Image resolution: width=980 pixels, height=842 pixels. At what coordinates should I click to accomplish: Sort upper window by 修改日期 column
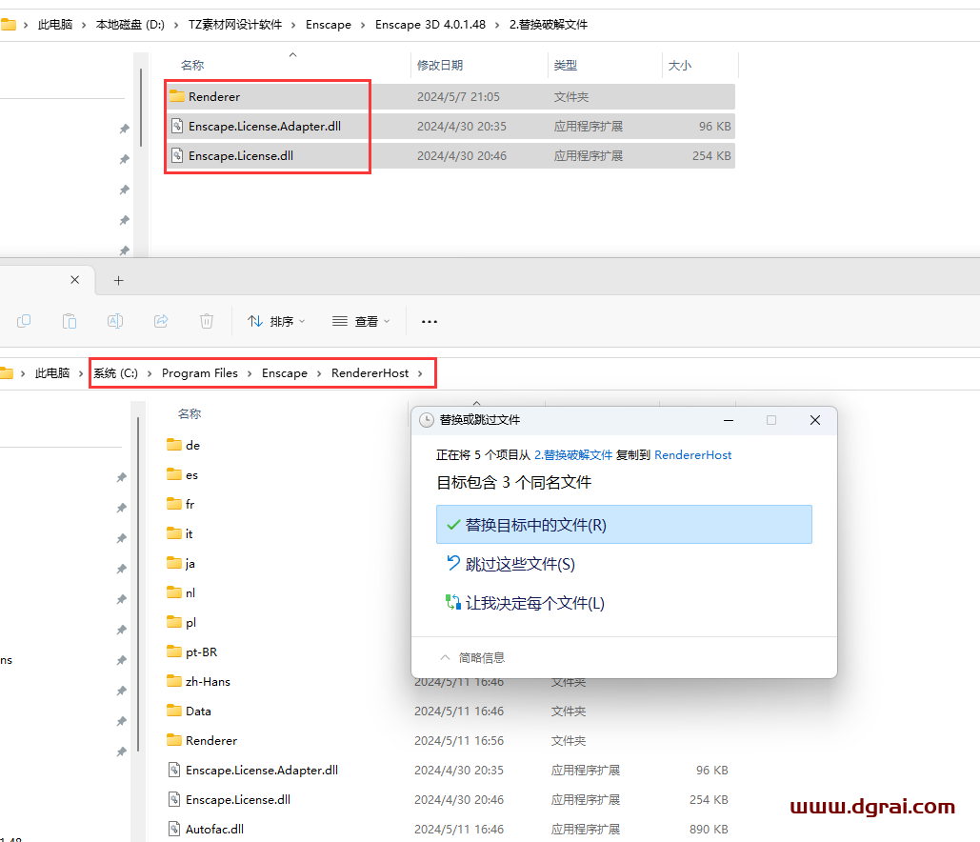point(439,65)
